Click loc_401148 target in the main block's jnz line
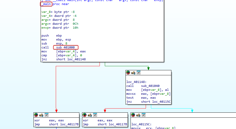Viewport: 236px width, 129px height. pos(76,59)
